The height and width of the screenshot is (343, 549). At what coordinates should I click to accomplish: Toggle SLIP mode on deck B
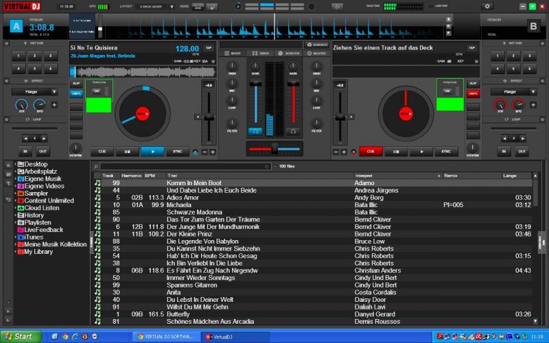[x=472, y=84]
